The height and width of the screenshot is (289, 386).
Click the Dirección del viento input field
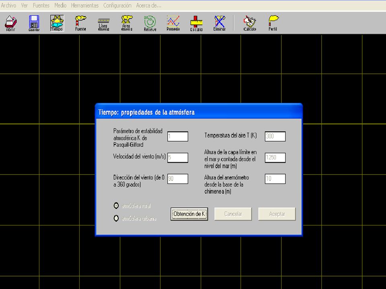[178, 179]
